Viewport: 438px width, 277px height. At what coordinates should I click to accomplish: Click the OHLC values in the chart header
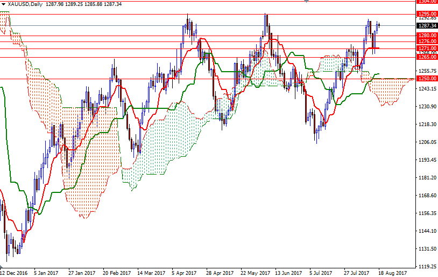click(91, 4)
